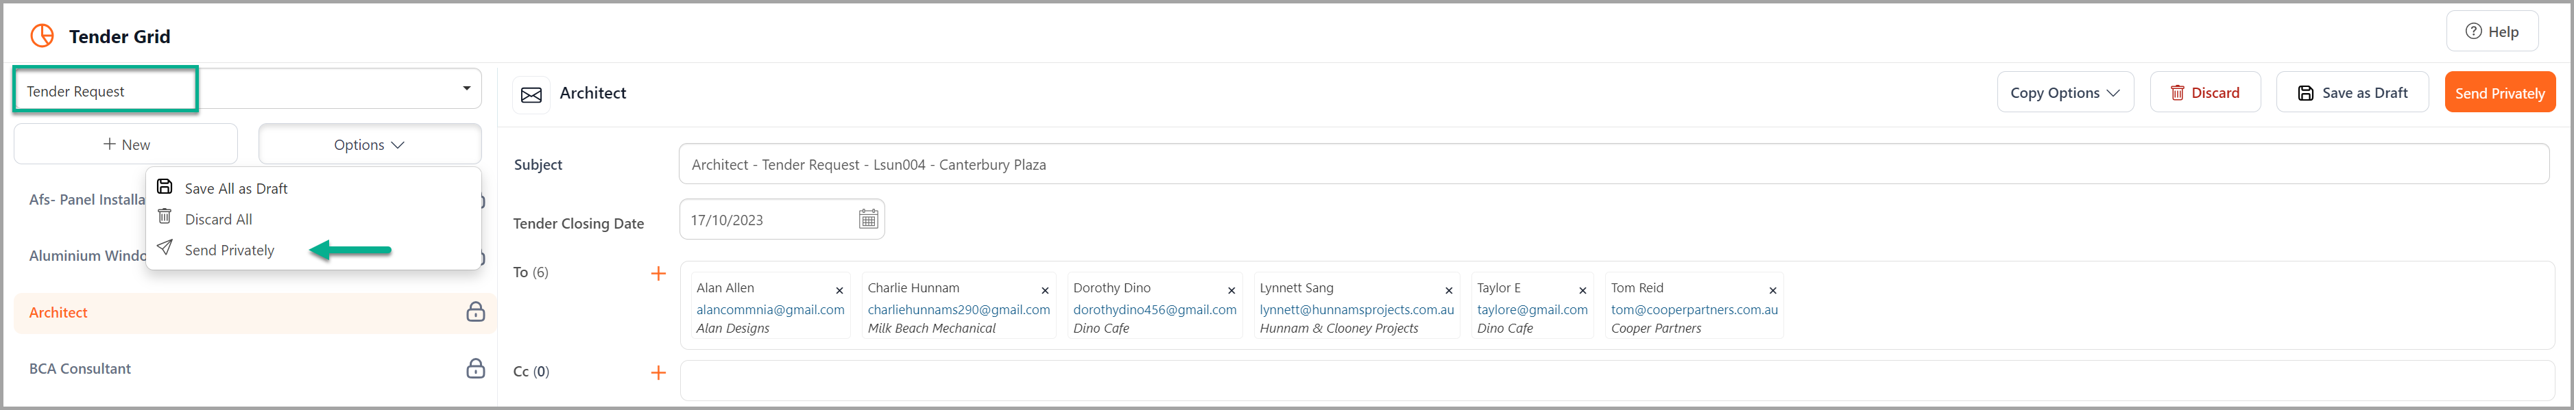Remove Alan Allen from recipients
This screenshot has height=410, width=2574.
839,290
